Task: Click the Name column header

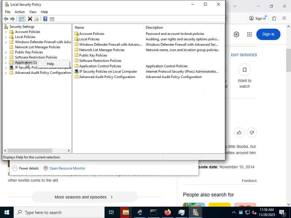Action: (x=108, y=28)
